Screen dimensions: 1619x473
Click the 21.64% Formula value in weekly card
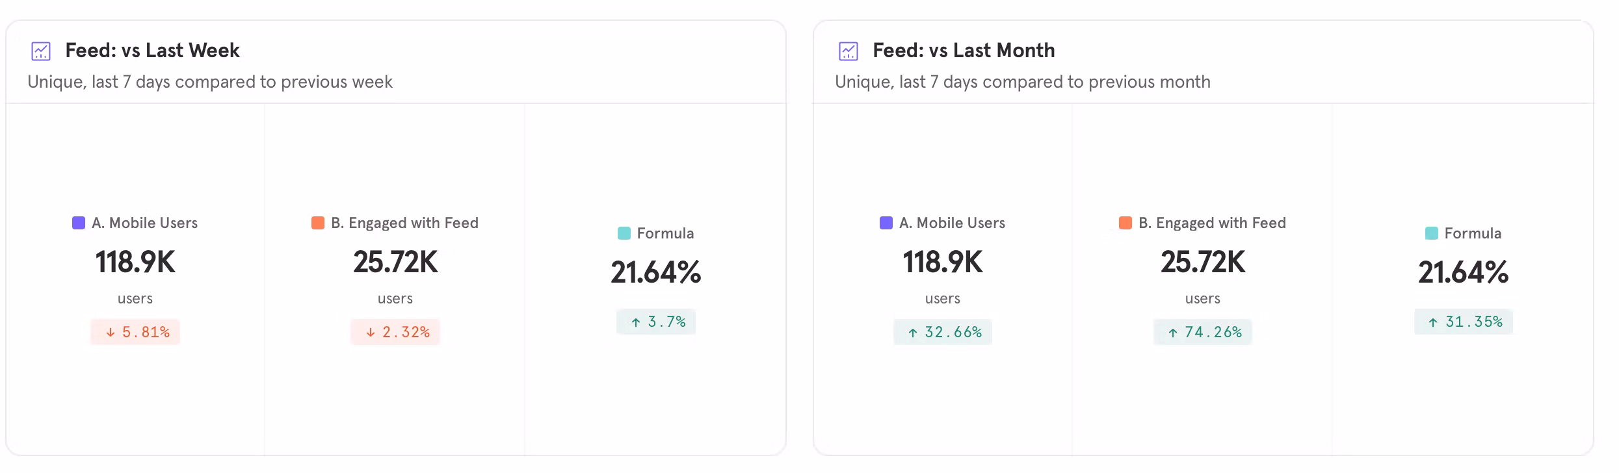tap(656, 272)
